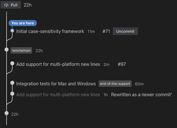
Task: Click the bottom 22h base commit node
Action: point(7,113)
